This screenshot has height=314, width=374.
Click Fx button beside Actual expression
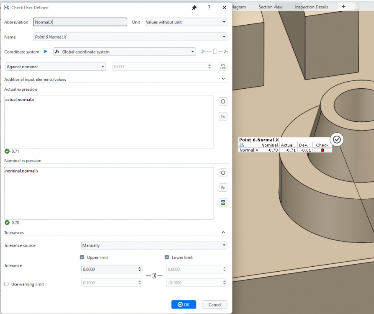pyautogui.click(x=223, y=116)
